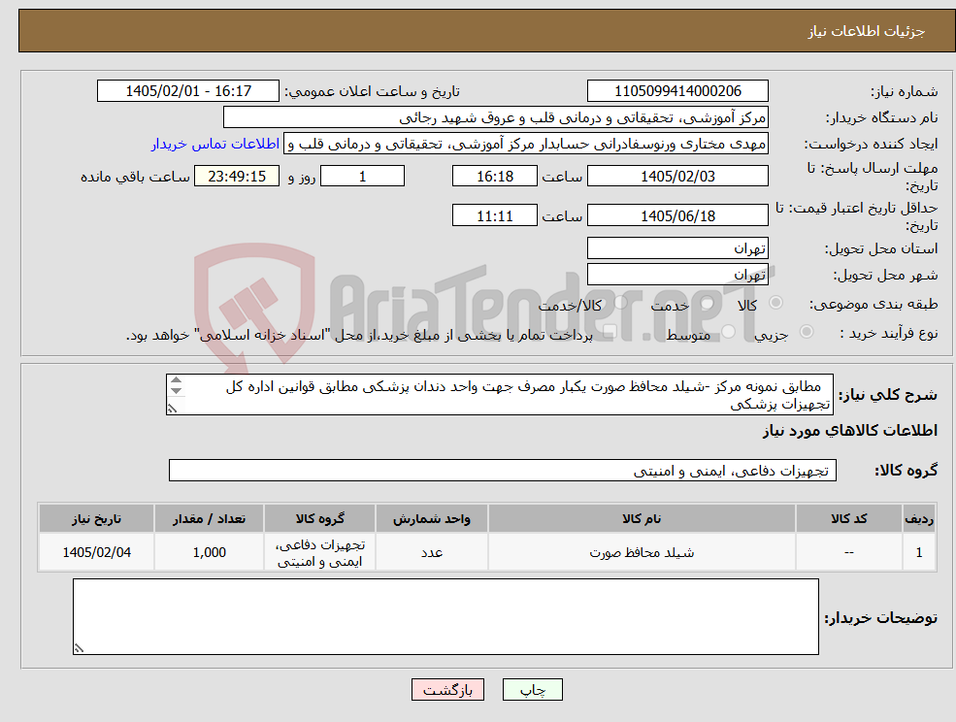
Task: Select the کالا/خدمت radio button
Action: click(x=620, y=303)
